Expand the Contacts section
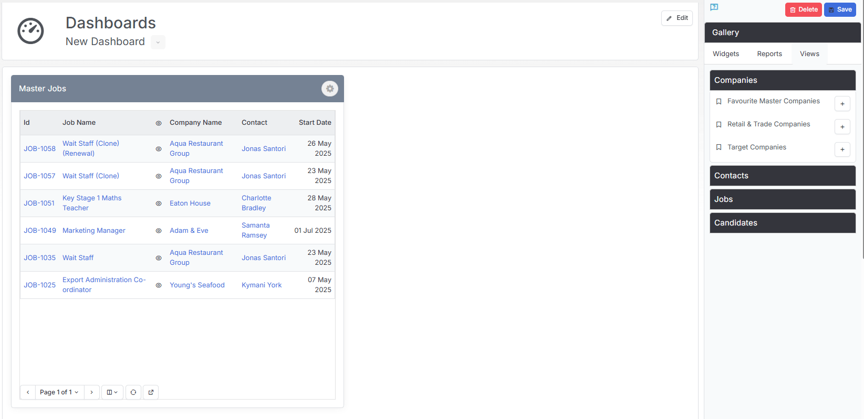 pos(783,176)
